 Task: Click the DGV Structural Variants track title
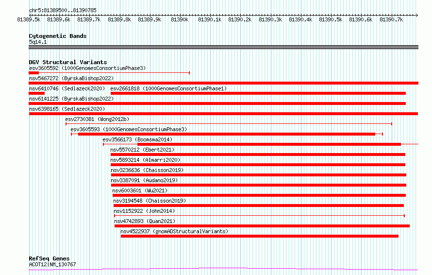68,62
